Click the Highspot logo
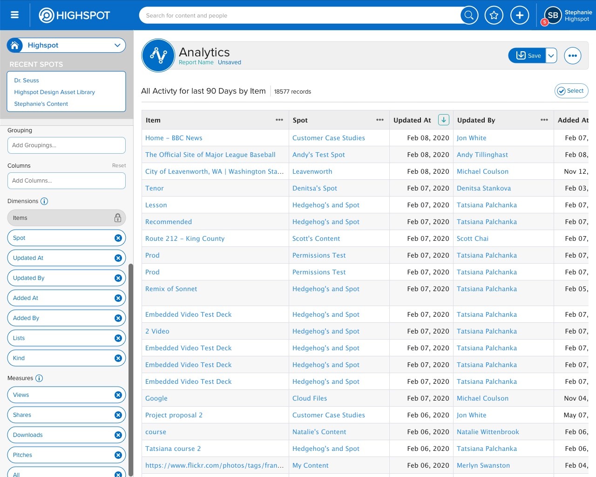The image size is (596, 477). tap(74, 15)
